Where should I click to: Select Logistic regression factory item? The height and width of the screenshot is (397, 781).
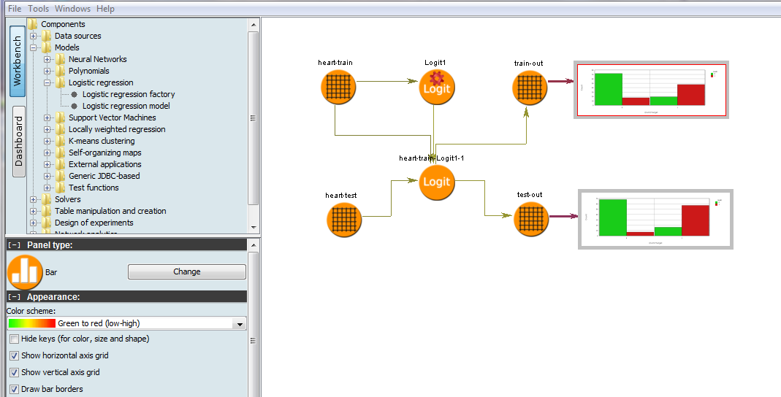[129, 94]
